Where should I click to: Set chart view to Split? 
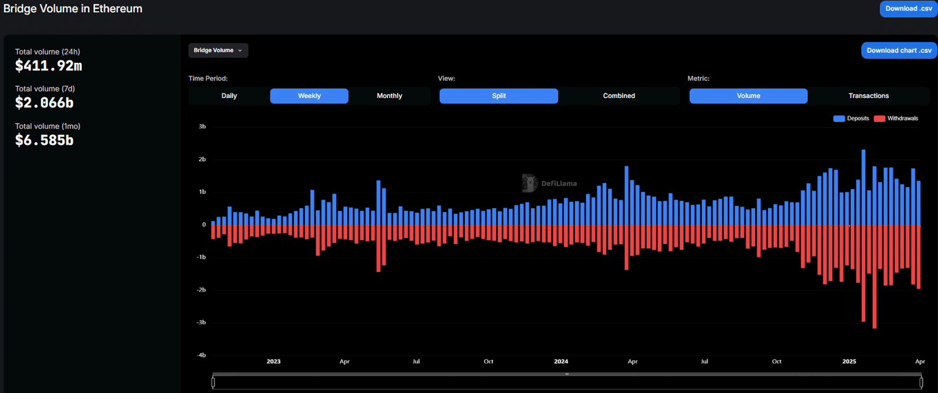[498, 96]
